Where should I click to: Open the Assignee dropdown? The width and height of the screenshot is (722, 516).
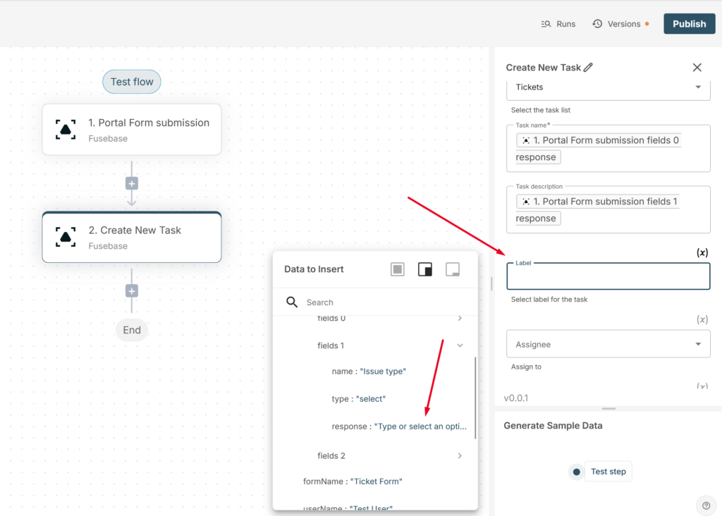click(608, 344)
